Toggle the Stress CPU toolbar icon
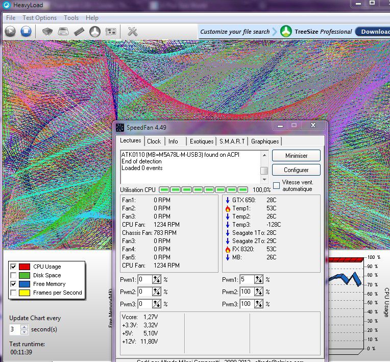Image resolution: width=390 pixels, height=362 pixels. [47, 32]
